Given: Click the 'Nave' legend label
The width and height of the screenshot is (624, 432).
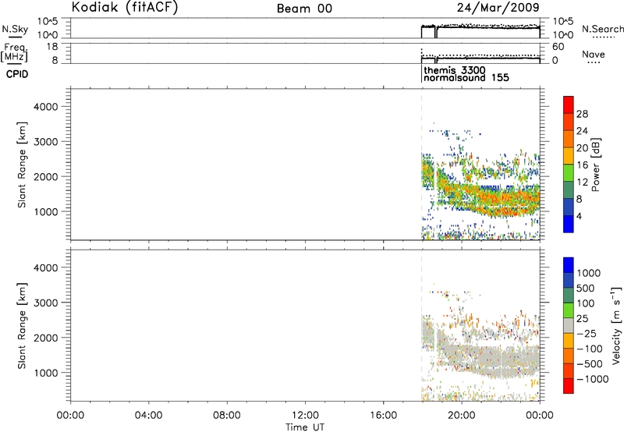Looking at the screenshot, I should pyautogui.click(x=594, y=54).
